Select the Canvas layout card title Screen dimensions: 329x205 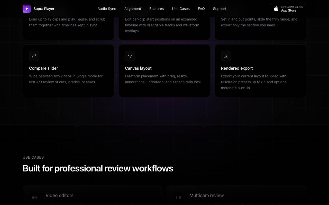tap(138, 68)
